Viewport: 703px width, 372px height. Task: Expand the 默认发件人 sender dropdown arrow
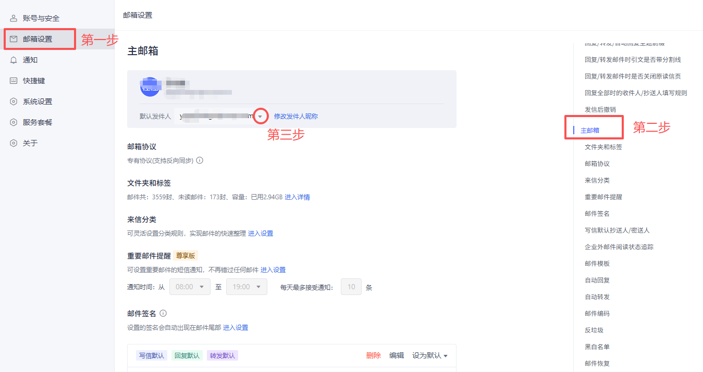(260, 117)
